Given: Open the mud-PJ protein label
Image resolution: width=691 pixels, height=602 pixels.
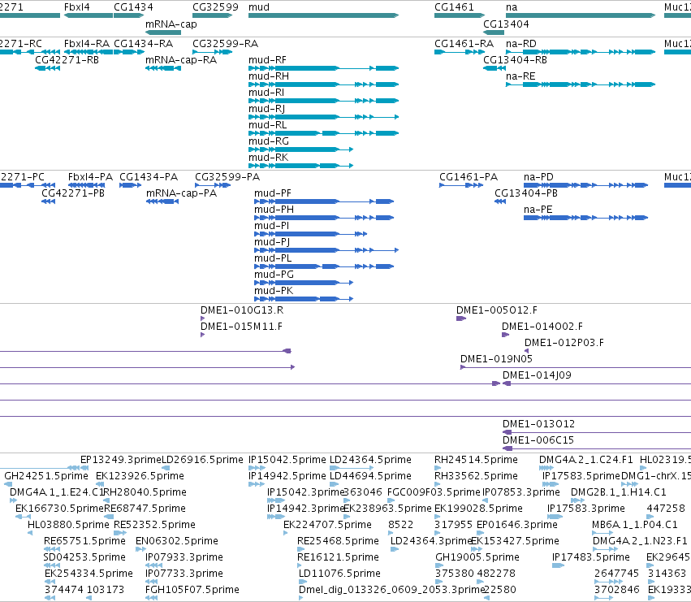Looking at the screenshot, I should pyautogui.click(x=272, y=241).
